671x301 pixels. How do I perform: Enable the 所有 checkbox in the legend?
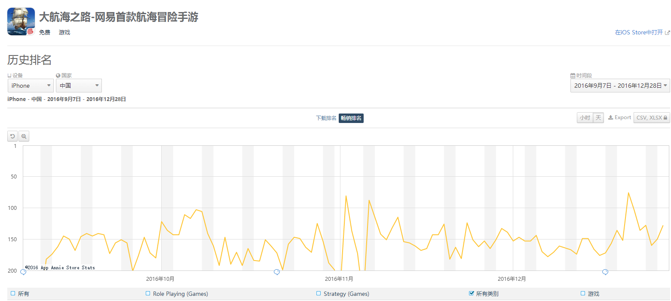pyautogui.click(x=13, y=293)
